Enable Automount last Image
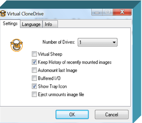This screenshot has width=142, height=123. coord(34,70)
